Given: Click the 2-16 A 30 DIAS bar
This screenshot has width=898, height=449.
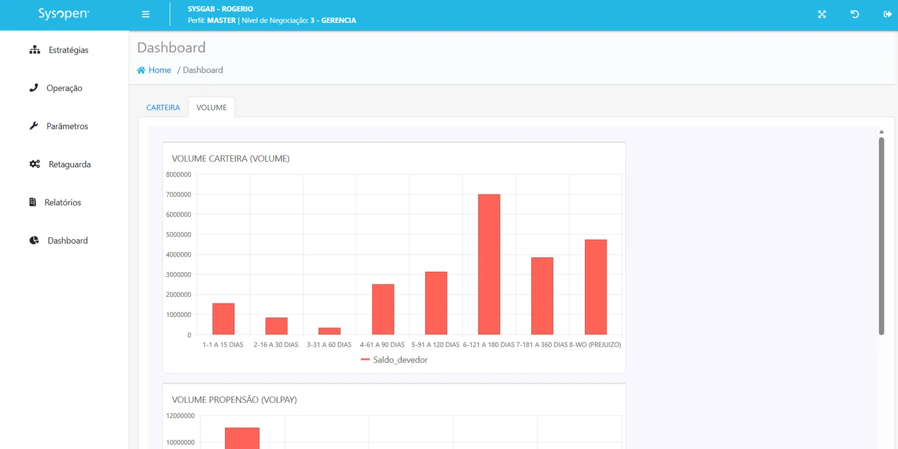Looking at the screenshot, I should pyautogui.click(x=276, y=326).
